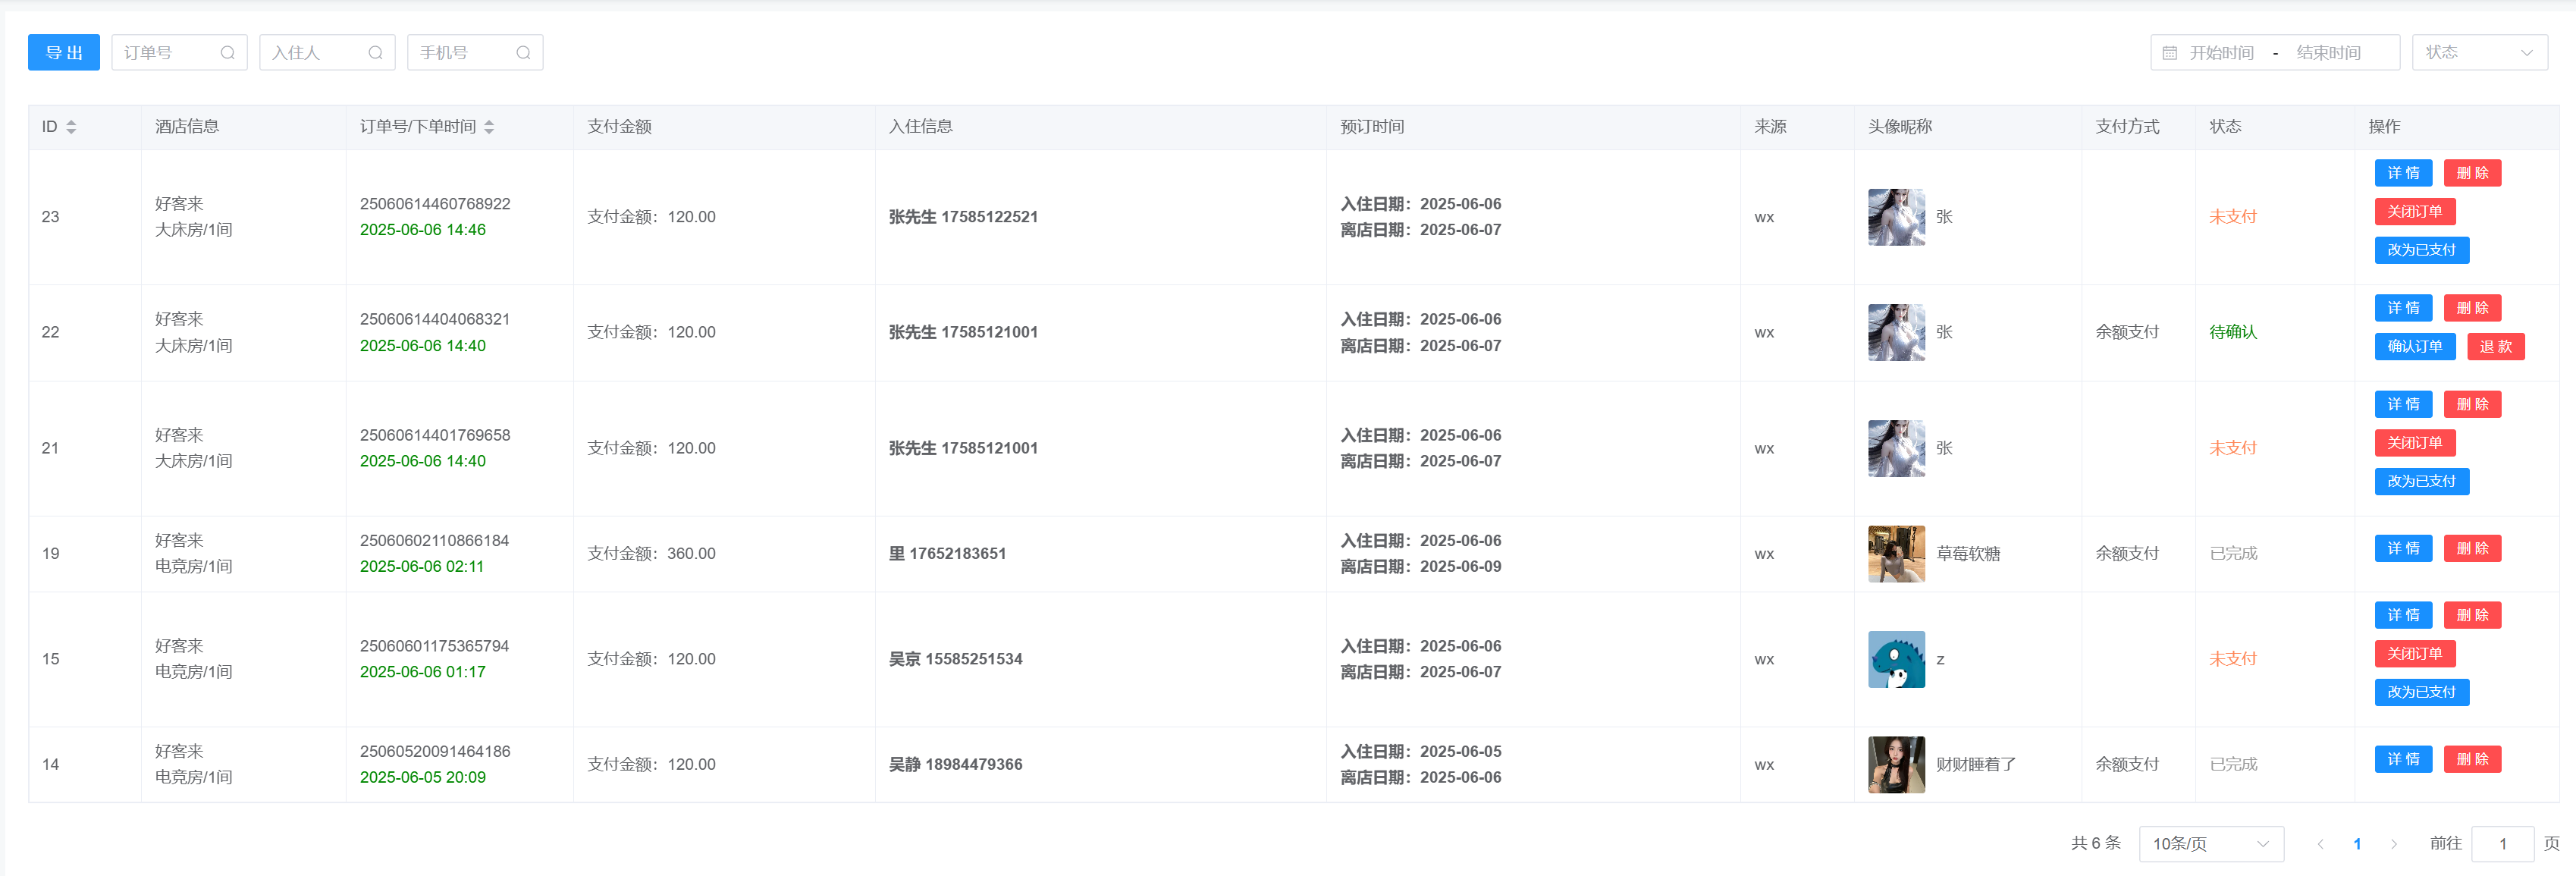This screenshot has height=876, width=2576.
Task: Click 退款 for order ID 22
Action: [2495, 346]
